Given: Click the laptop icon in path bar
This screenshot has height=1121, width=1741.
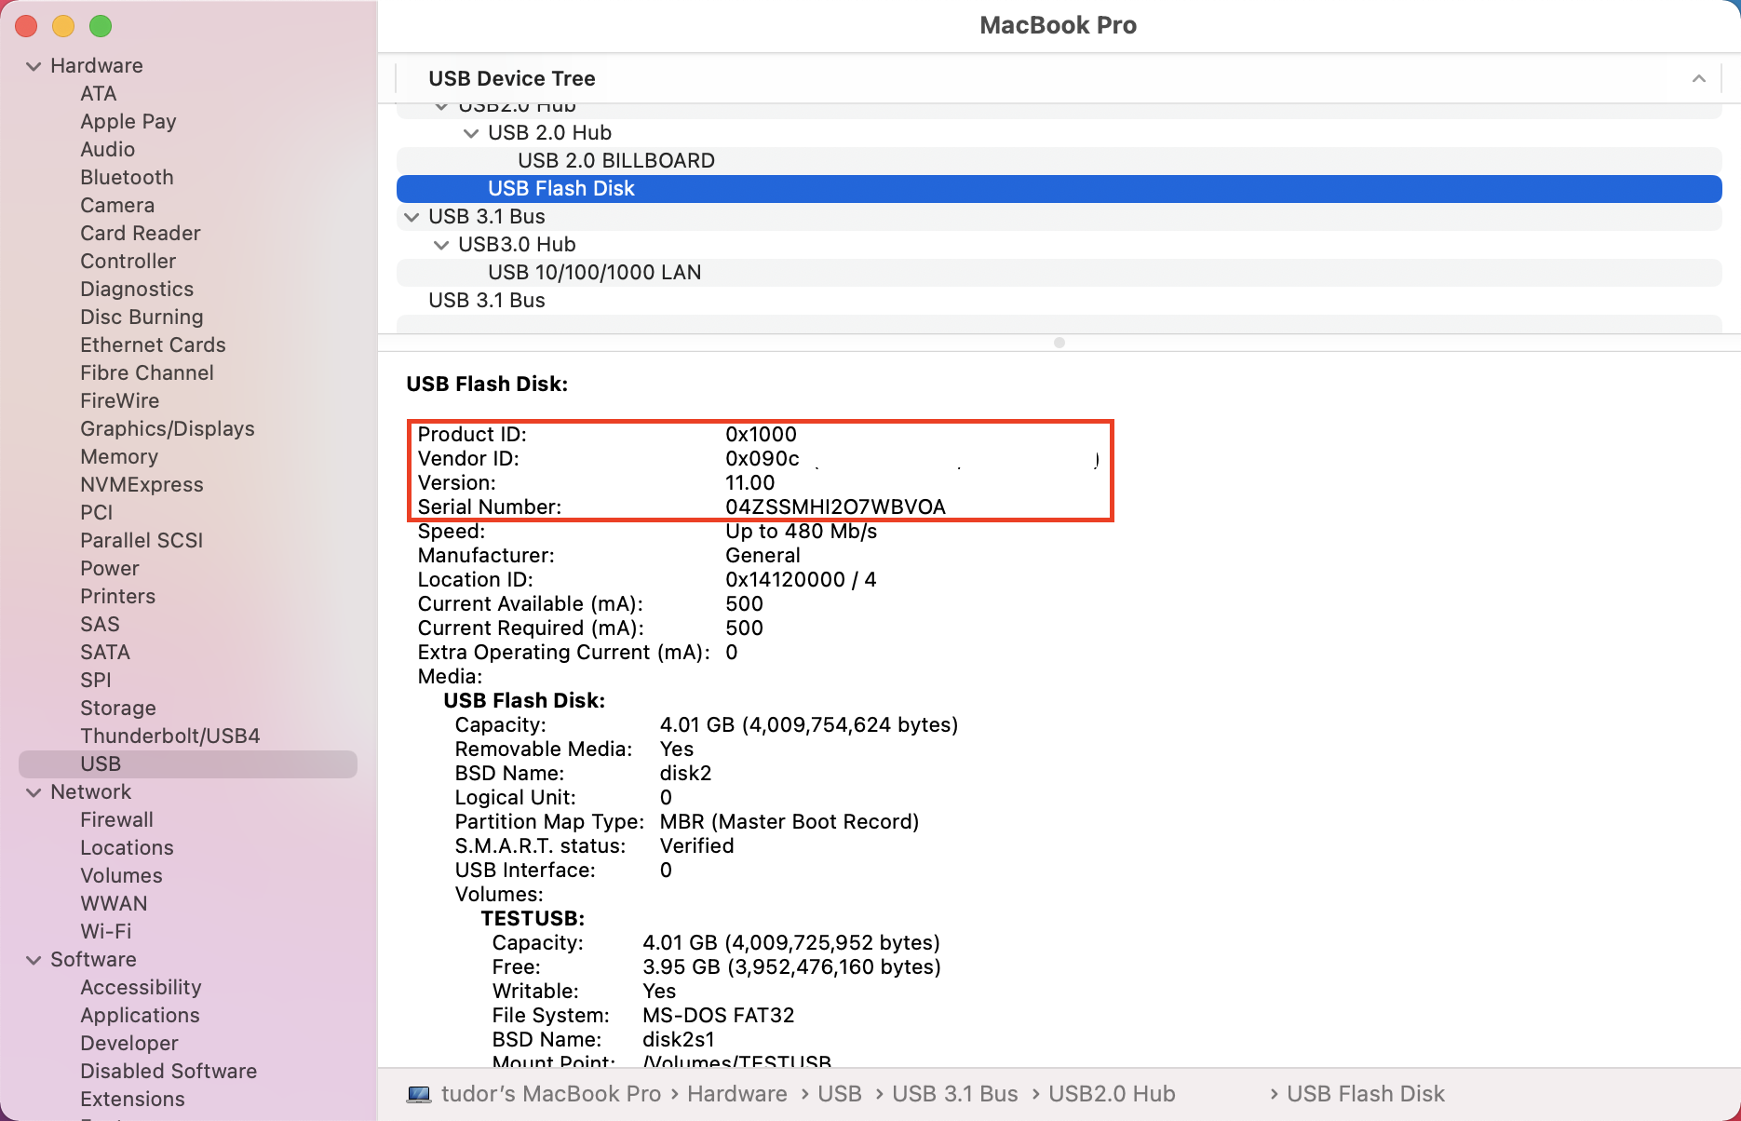Looking at the screenshot, I should coord(419,1094).
